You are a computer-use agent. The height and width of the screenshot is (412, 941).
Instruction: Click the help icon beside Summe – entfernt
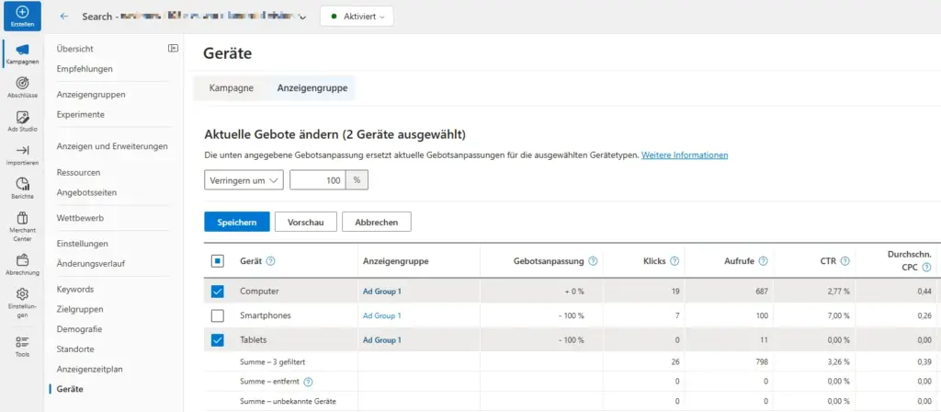point(309,382)
